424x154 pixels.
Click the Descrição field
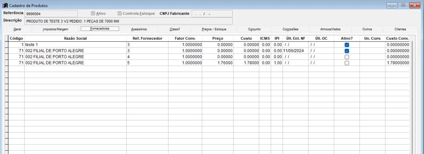click(128, 21)
